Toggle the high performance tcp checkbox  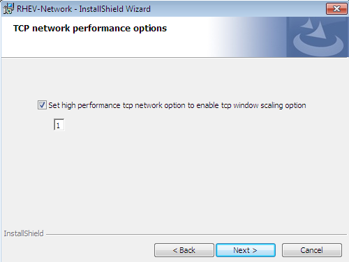tap(42, 105)
